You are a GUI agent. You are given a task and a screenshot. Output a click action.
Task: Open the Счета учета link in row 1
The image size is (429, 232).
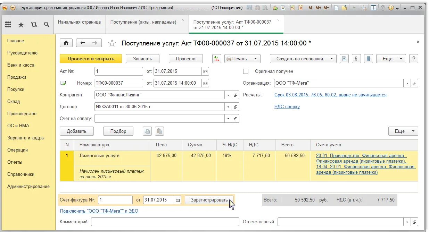365,164
